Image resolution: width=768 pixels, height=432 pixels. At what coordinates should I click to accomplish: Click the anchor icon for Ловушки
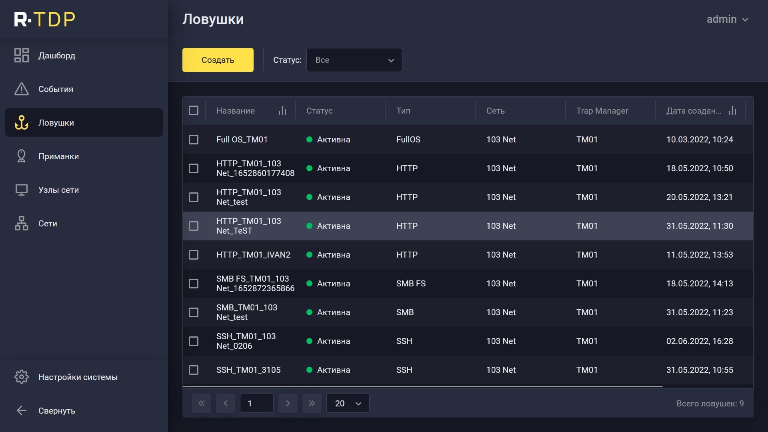[22, 122]
